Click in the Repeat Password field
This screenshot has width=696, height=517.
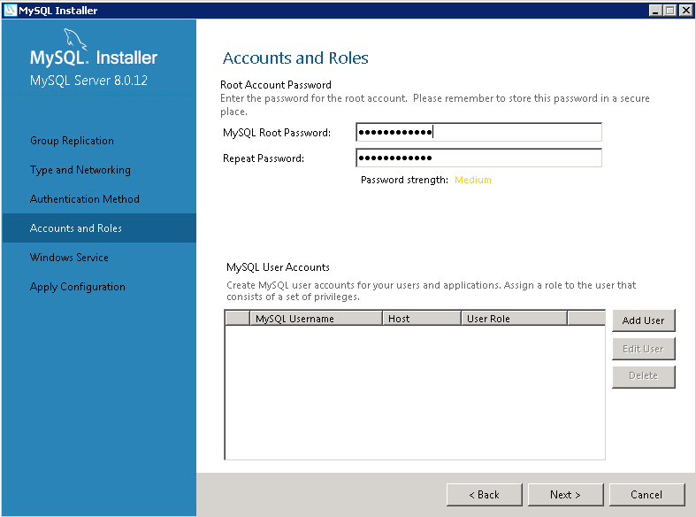click(478, 158)
